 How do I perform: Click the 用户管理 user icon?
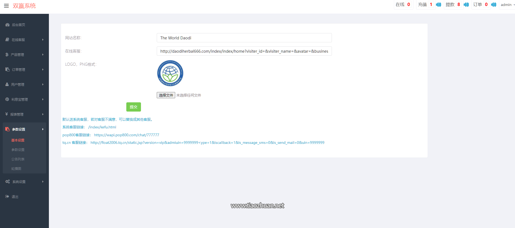click(x=7, y=84)
